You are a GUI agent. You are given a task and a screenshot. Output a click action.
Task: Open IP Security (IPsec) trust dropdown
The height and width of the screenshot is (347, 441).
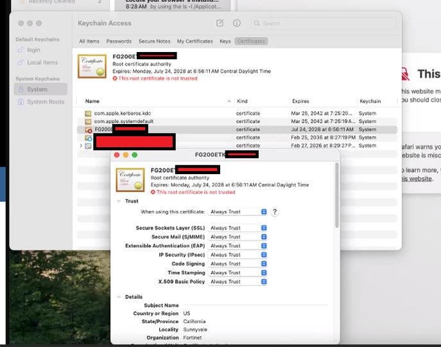[x=238, y=255]
